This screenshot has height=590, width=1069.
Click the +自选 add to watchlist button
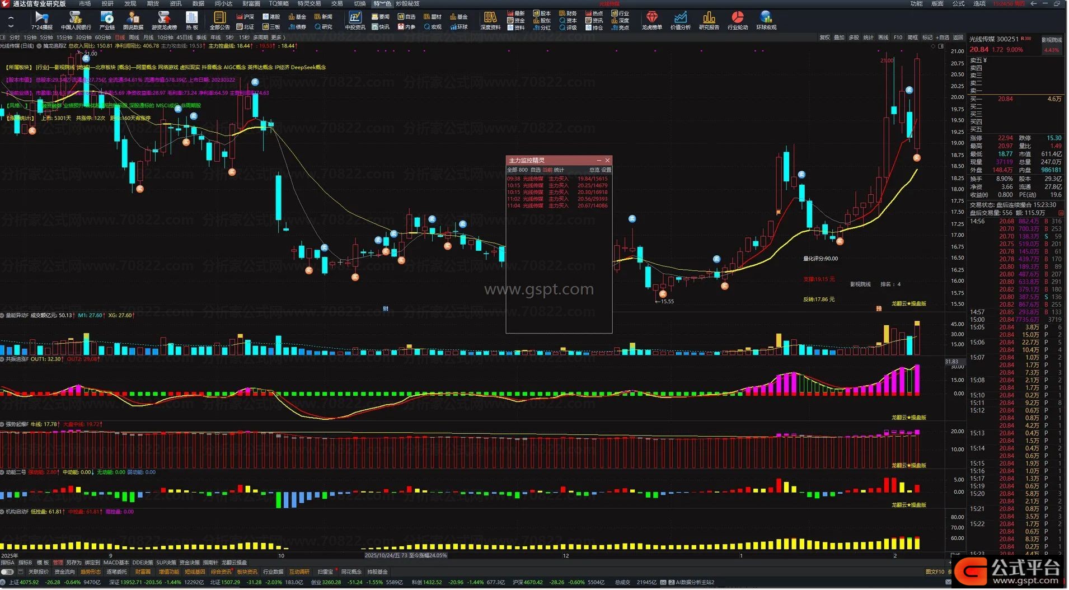[x=943, y=38]
